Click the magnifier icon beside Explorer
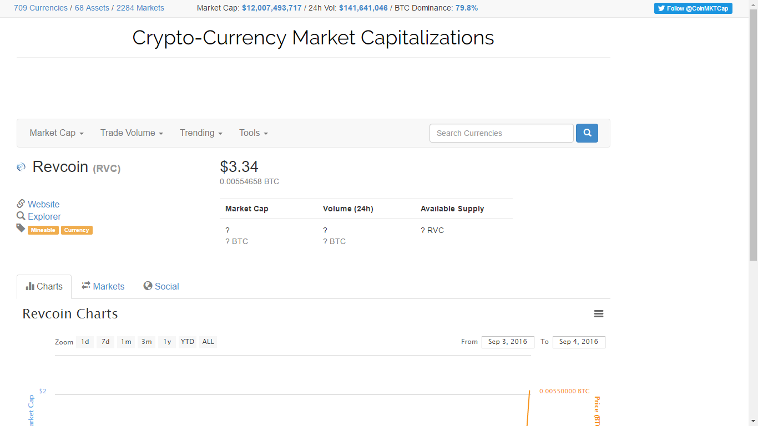This screenshot has width=758, height=426. 21,216
